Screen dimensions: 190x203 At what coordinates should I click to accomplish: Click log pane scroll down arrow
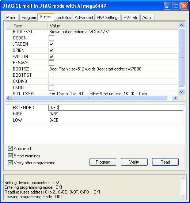point(183,196)
